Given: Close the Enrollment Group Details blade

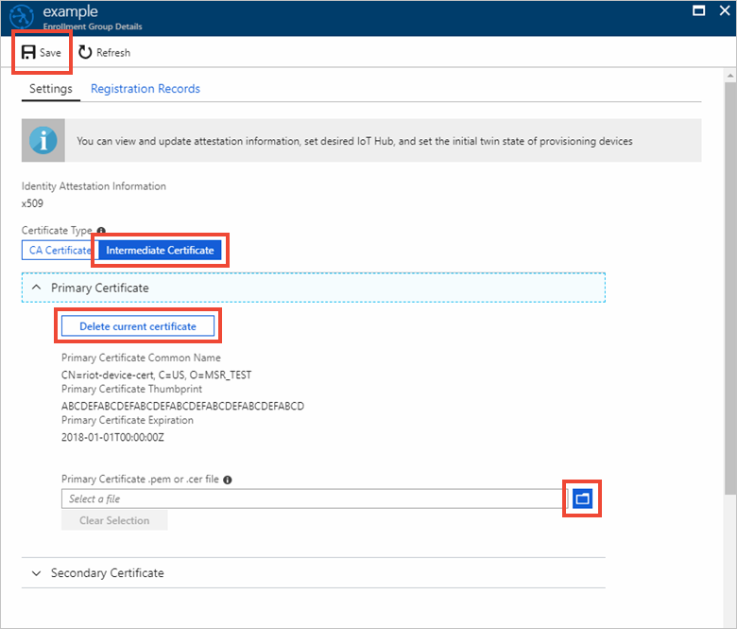Looking at the screenshot, I should coord(725,10).
